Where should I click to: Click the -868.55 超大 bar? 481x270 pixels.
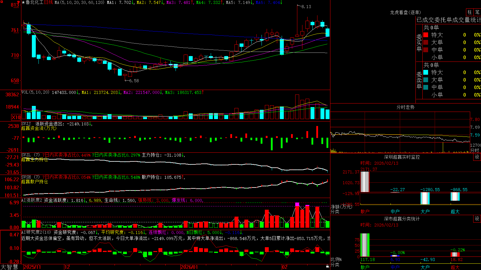tap(455, 196)
